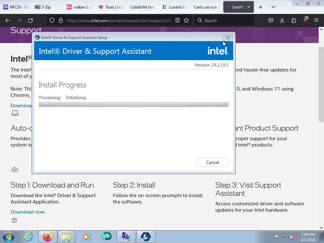This screenshot has height=243, width=324.
Task: Click the Firefox Search box
Action: (x=224, y=21)
